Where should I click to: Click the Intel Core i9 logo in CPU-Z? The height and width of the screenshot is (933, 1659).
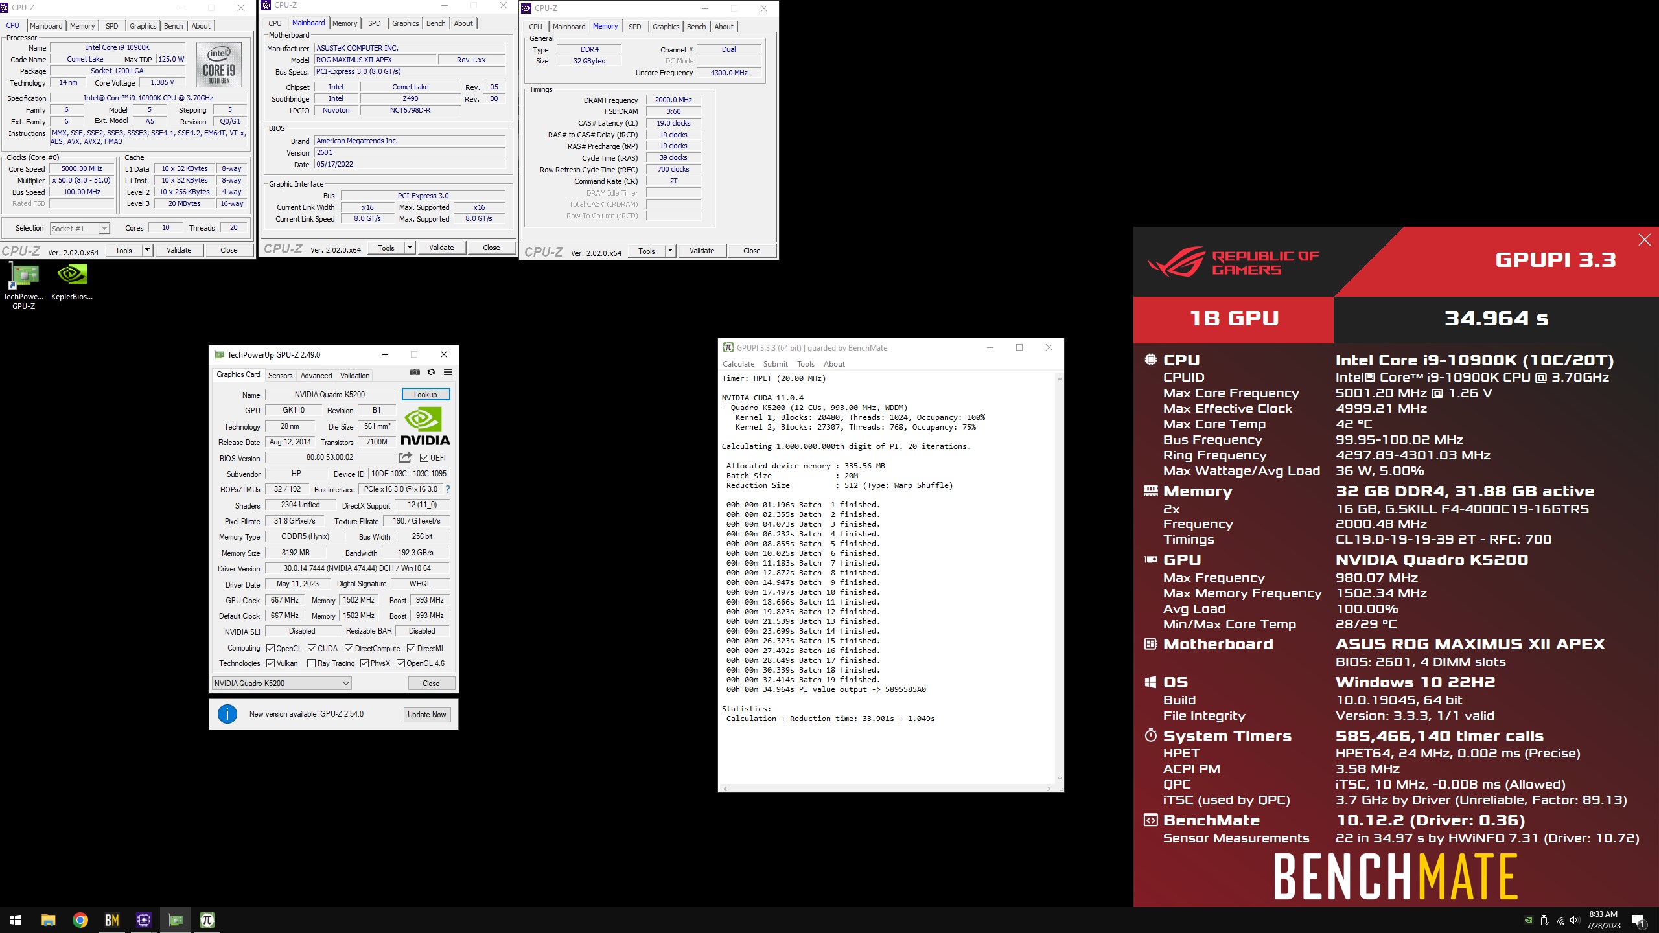point(219,65)
